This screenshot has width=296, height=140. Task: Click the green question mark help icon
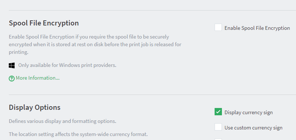(x=12, y=79)
